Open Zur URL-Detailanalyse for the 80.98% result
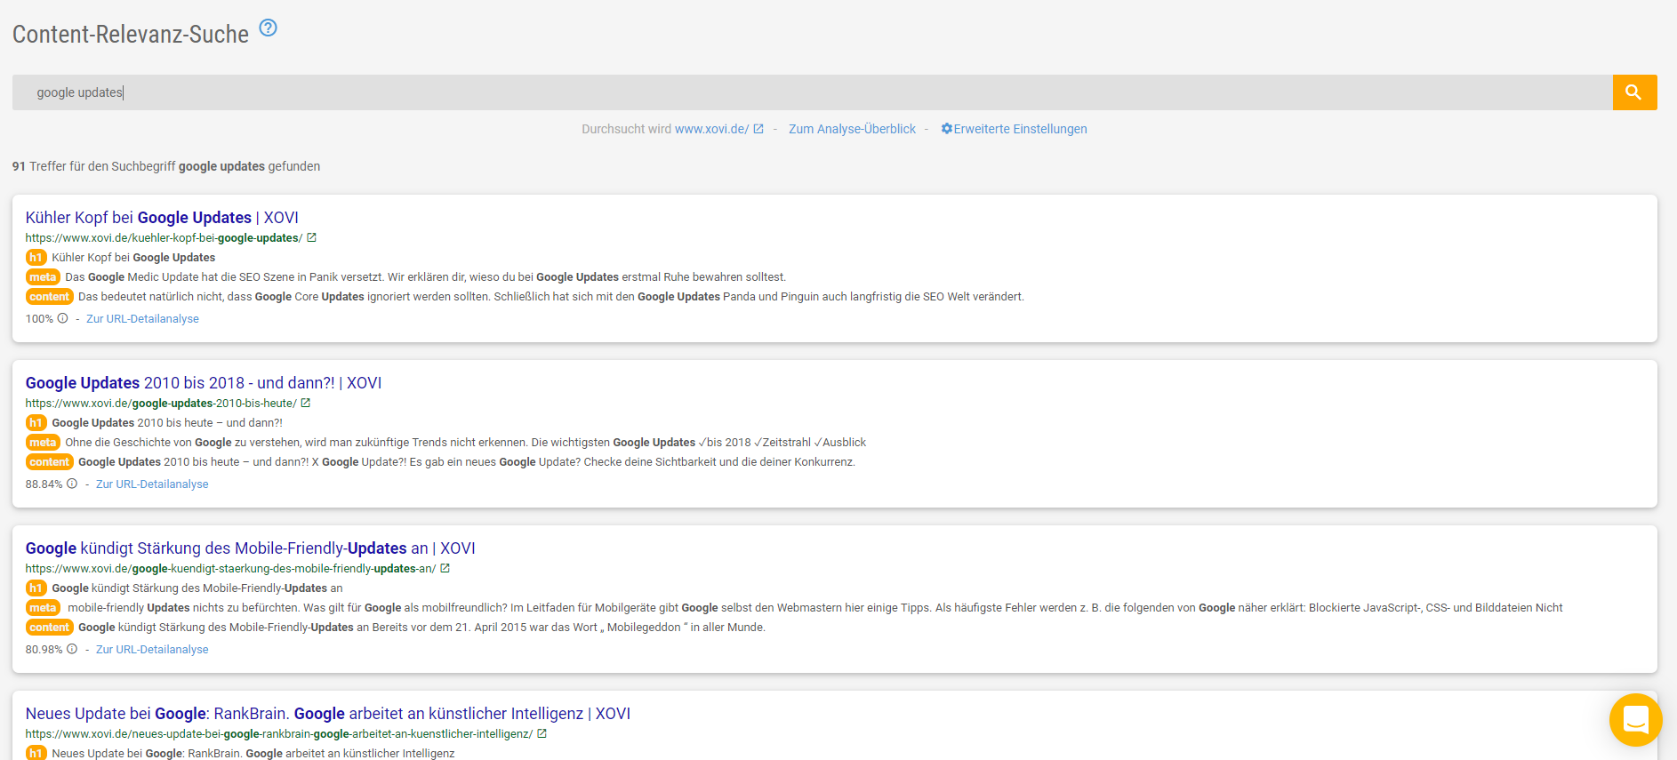 point(152,650)
